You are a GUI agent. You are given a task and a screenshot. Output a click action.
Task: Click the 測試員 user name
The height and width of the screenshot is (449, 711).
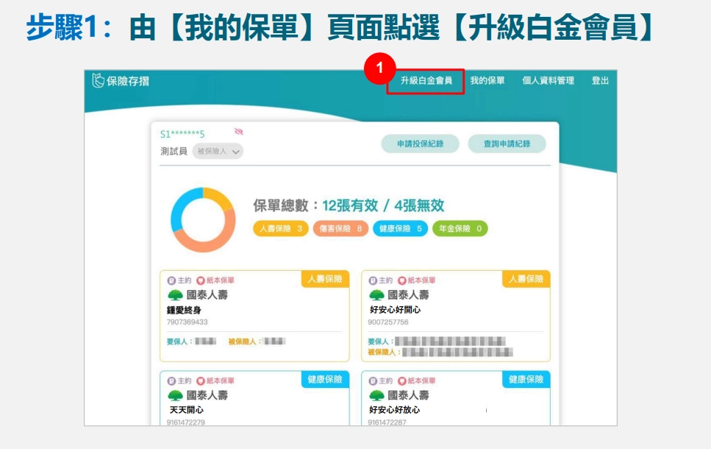pos(174,151)
